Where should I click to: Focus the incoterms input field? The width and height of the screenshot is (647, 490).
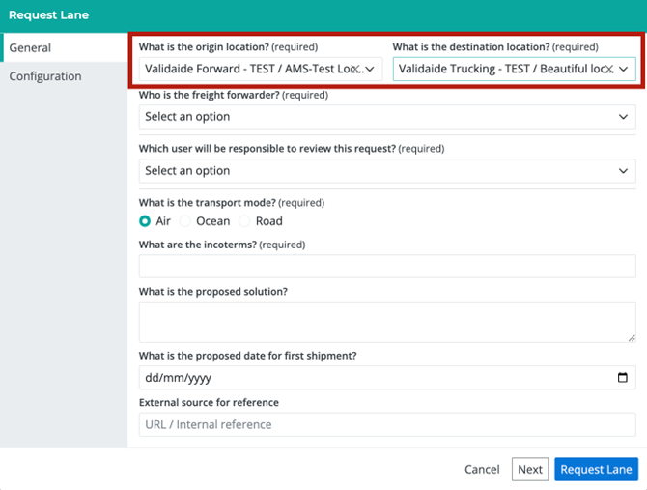click(387, 266)
